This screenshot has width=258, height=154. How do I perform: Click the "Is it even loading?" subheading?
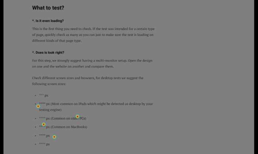pos(50,21)
